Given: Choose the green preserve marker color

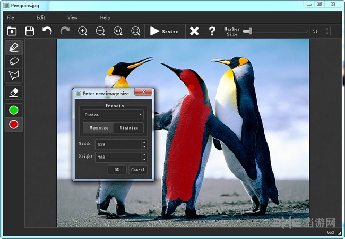Looking at the screenshot, I should [14, 110].
